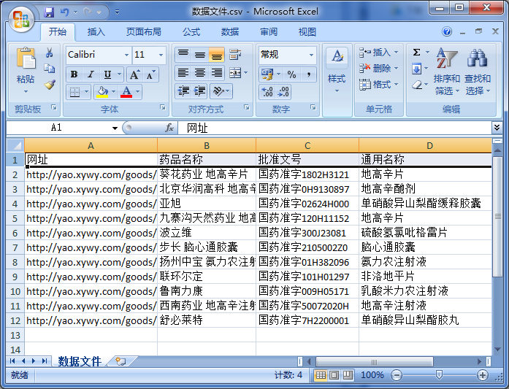Toggle italic formatting
Image resolution: width=509 pixels, height=389 pixels.
tap(91, 74)
